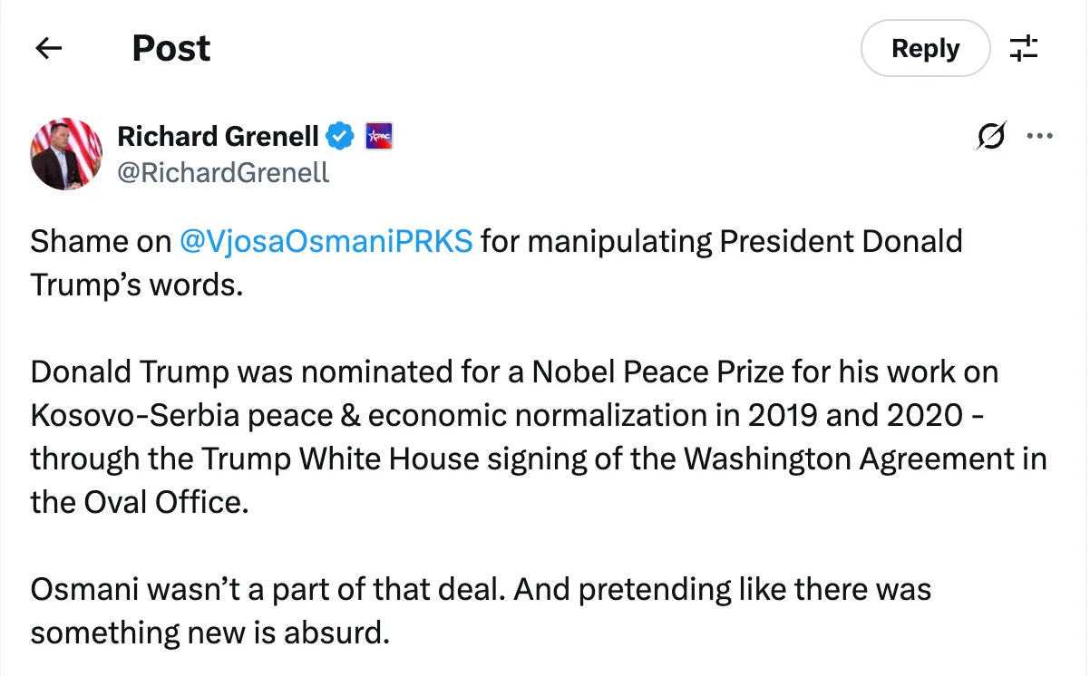Click the blue verified checkmark badge
Viewport: 1090px width, 676px height.
click(340, 137)
